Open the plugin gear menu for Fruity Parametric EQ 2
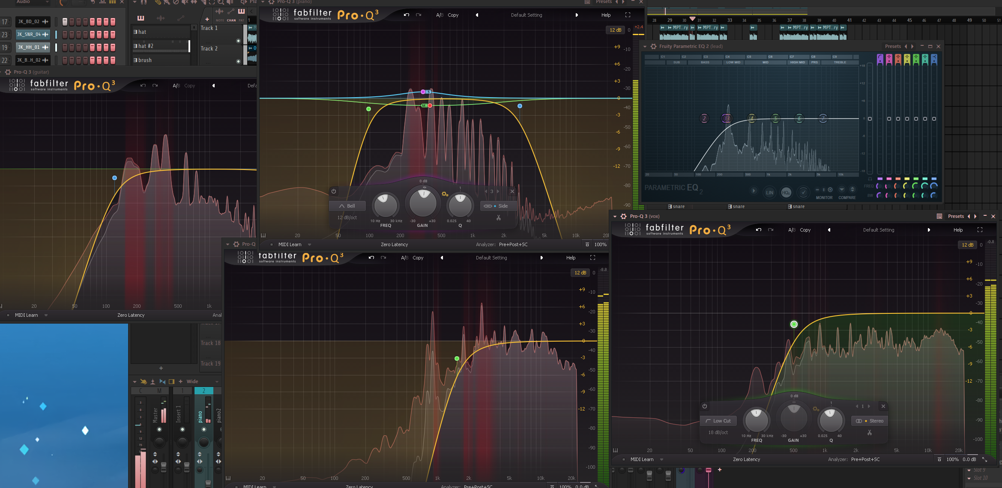This screenshot has width=1002, height=488. (654, 46)
